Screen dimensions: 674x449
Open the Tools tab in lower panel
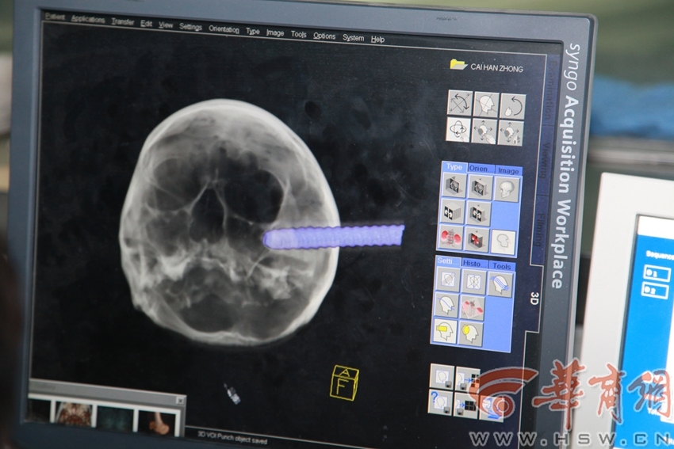click(500, 266)
